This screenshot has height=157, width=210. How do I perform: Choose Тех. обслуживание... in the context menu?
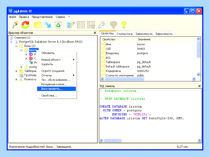tap(56, 80)
